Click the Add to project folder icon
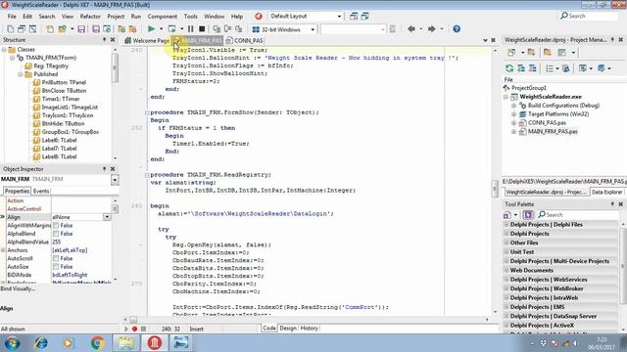The height and width of the screenshot is (352, 627). (x=121, y=29)
